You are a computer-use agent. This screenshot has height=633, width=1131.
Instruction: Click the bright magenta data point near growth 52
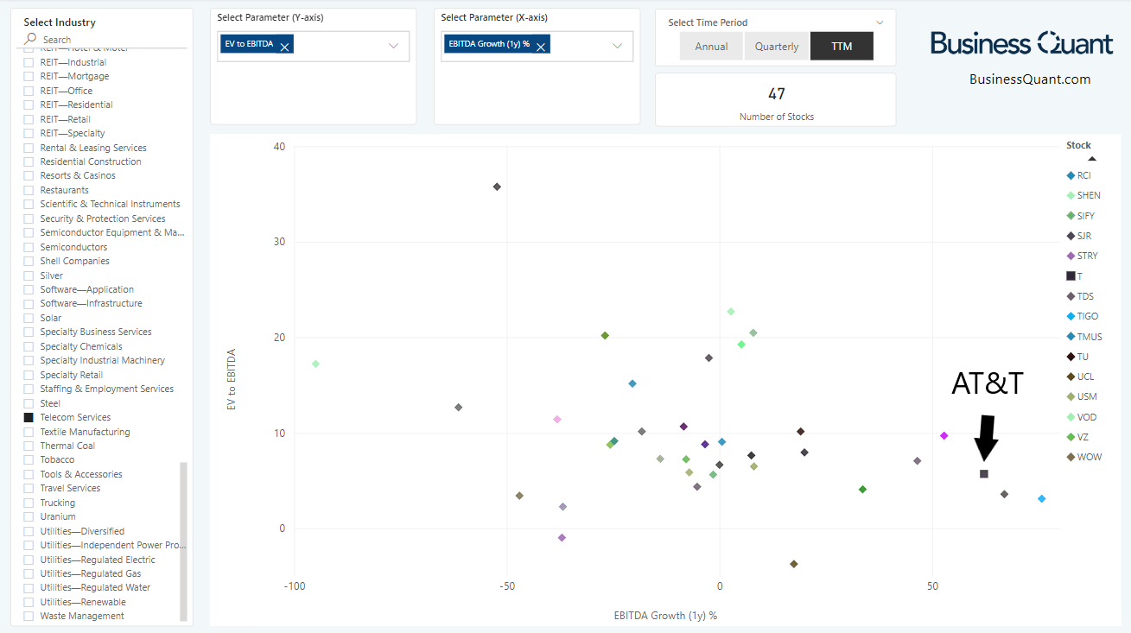point(944,436)
